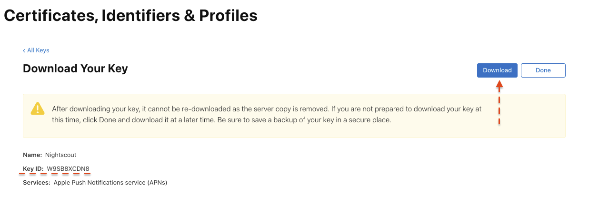Click Apple Push Notifications service (APNs) text

tap(110, 182)
